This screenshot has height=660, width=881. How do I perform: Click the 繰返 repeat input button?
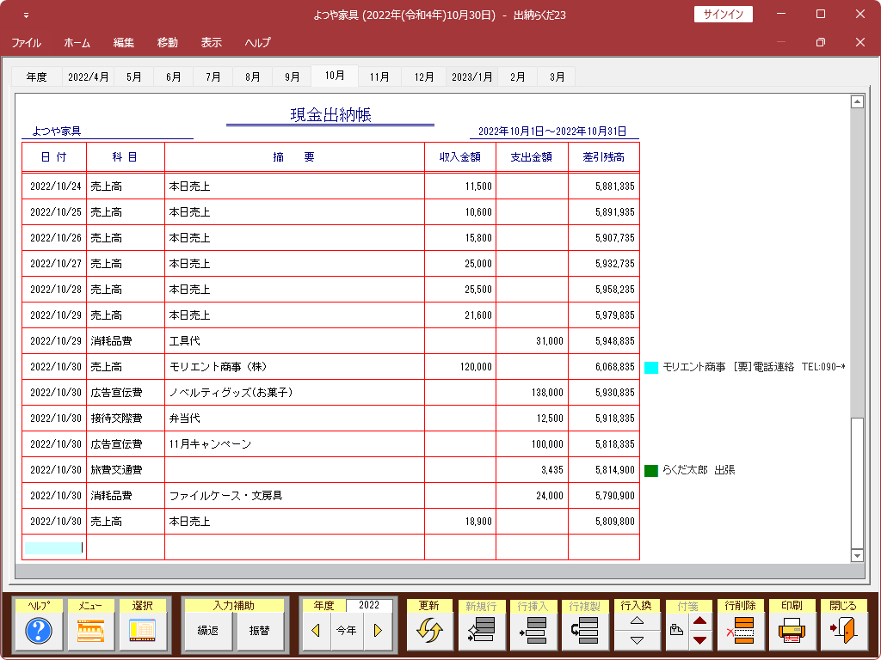[x=208, y=631]
